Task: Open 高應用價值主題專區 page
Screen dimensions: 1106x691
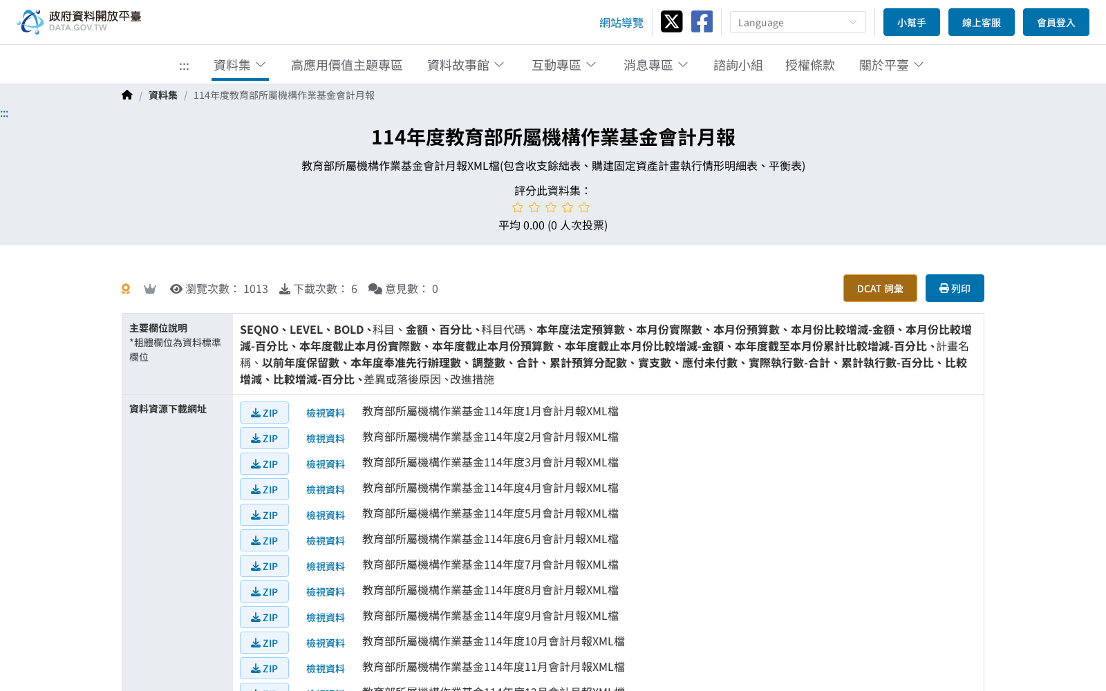Action: pos(347,65)
